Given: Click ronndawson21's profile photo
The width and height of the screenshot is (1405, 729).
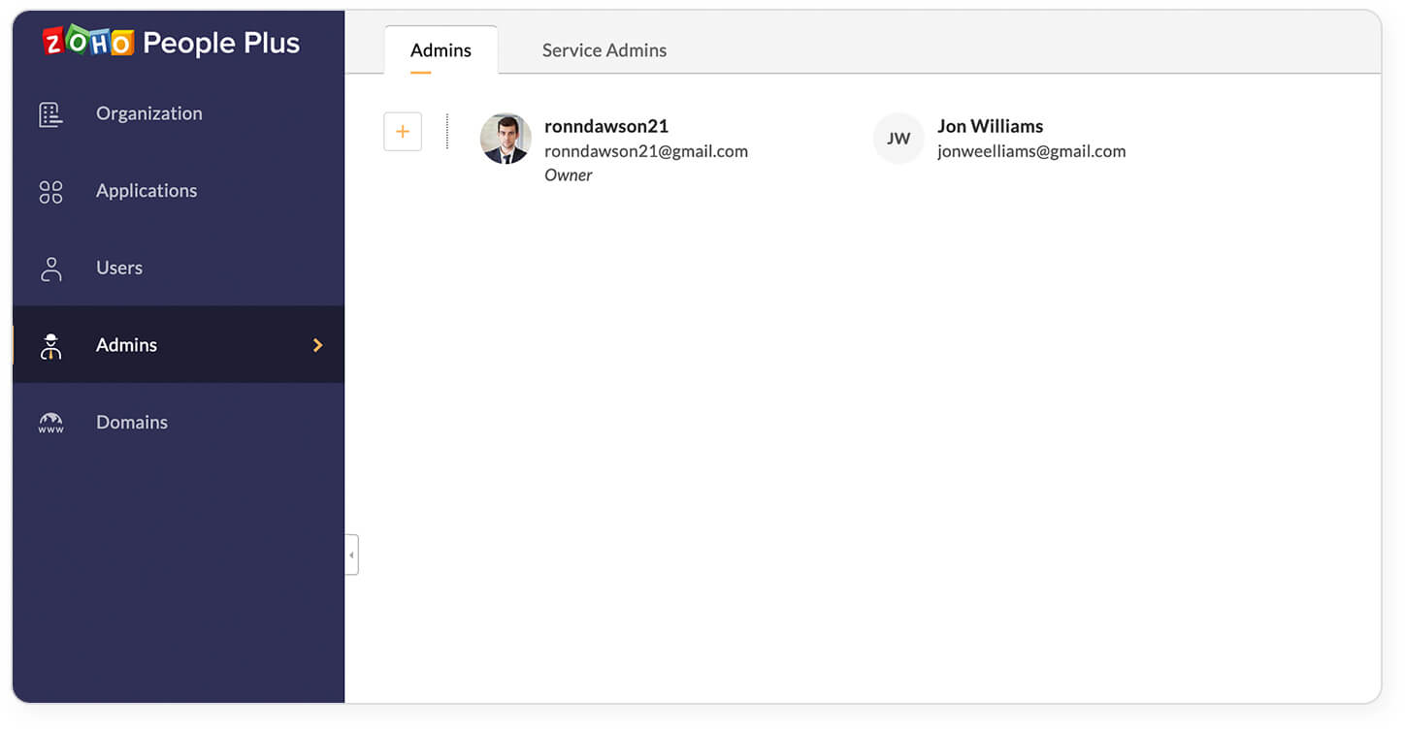Looking at the screenshot, I should click(x=506, y=139).
